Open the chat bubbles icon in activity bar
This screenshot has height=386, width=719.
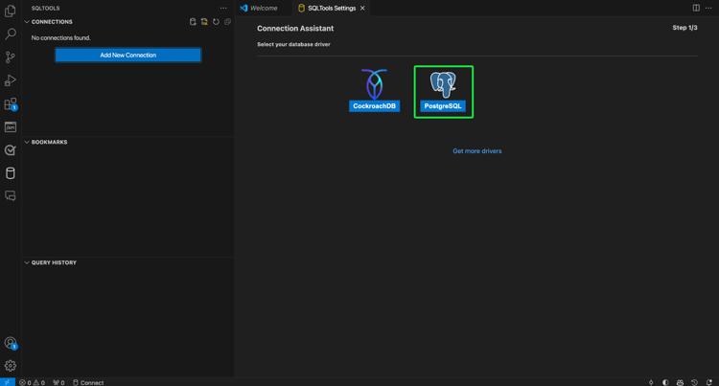click(11, 196)
